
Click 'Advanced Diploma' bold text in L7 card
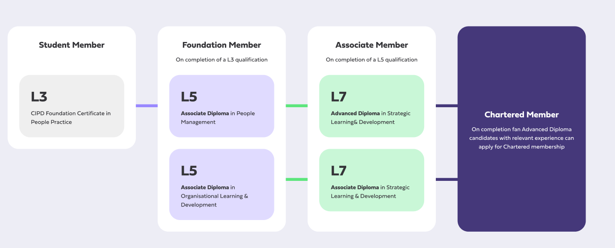click(x=355, y=113)
